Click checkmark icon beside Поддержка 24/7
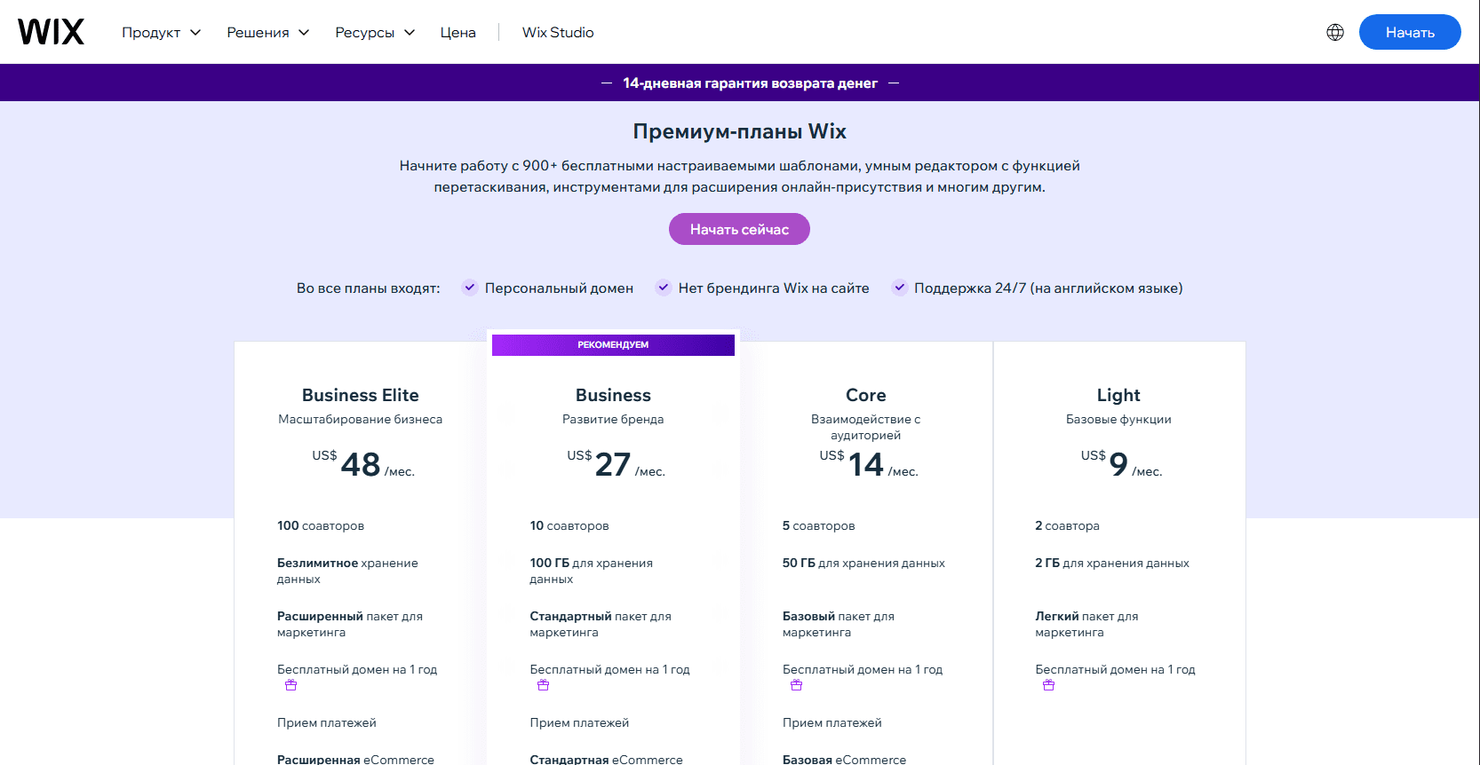 pos(900,288)
